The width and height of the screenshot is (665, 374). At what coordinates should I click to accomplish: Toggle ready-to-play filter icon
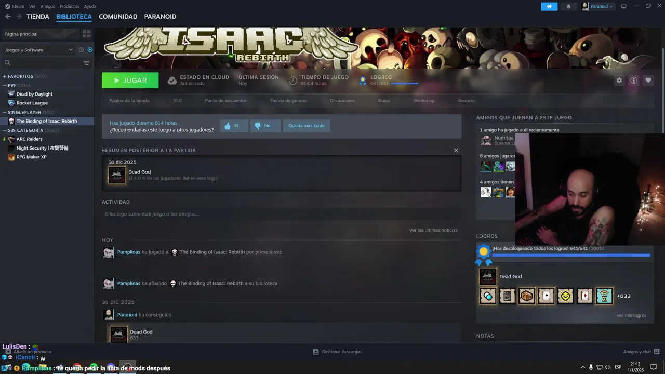(x=90, y=50)
